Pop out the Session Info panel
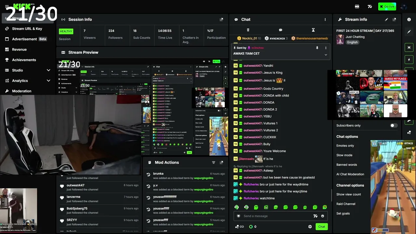416x234 pixels. pos(221,19)
